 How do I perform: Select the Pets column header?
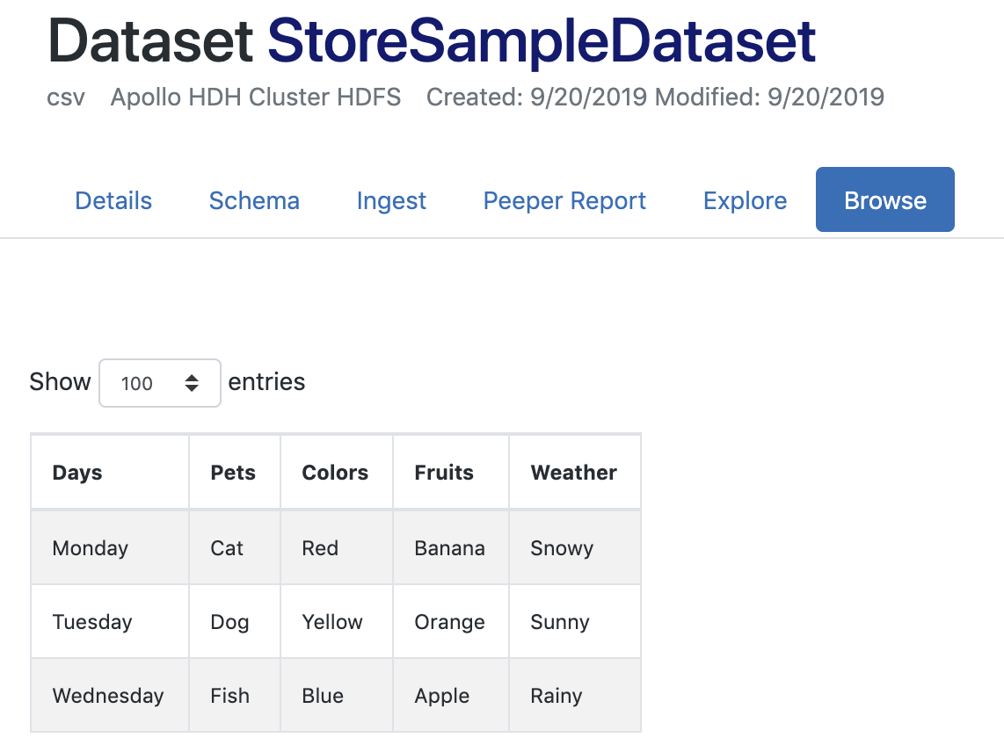tap(233, 472)
